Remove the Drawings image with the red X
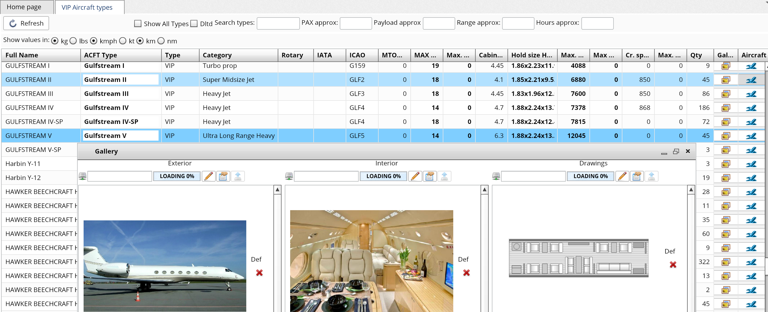Image resolution: width=768 pixels, height=312 pixels. 673,264
